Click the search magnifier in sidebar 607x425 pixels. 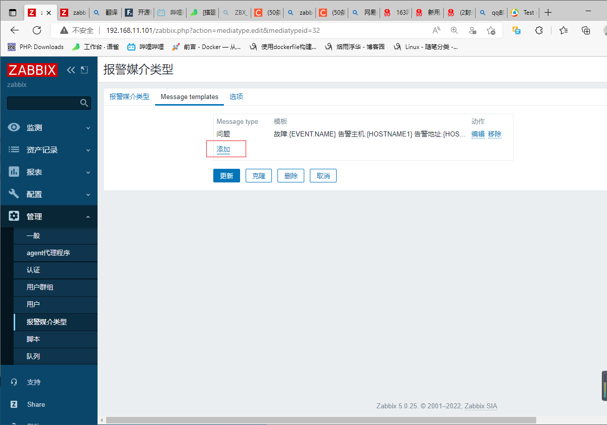pyautogui.click(x=84, y=103)
